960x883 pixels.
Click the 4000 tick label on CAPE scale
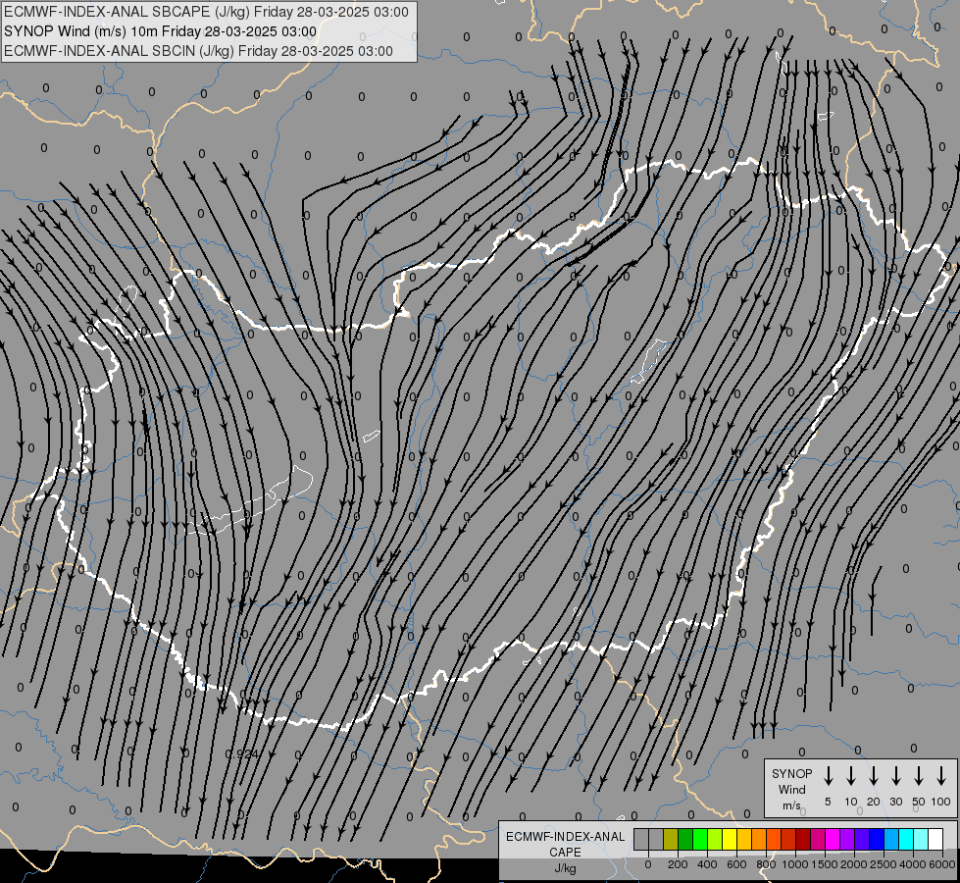click(x=913, y=864)
